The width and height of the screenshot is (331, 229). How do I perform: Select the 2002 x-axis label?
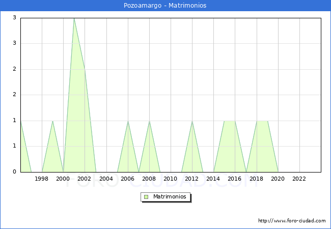[x=85, y=179]
